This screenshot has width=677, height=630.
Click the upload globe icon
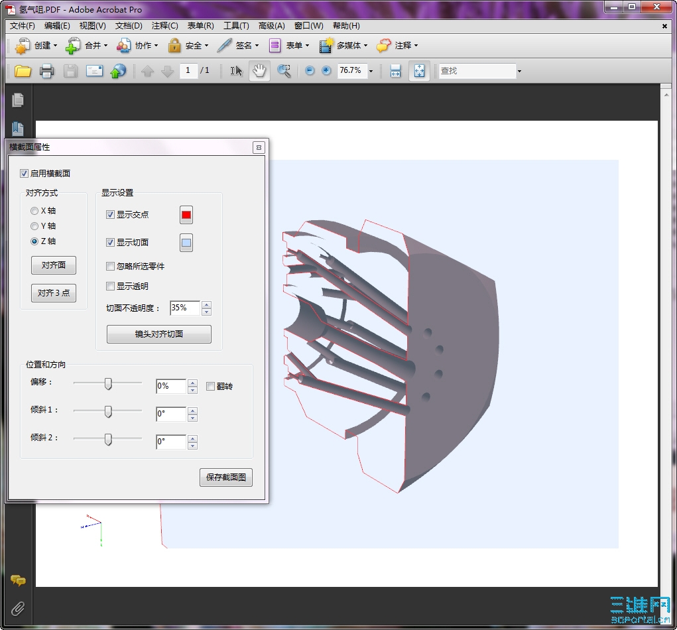[118, 71]
